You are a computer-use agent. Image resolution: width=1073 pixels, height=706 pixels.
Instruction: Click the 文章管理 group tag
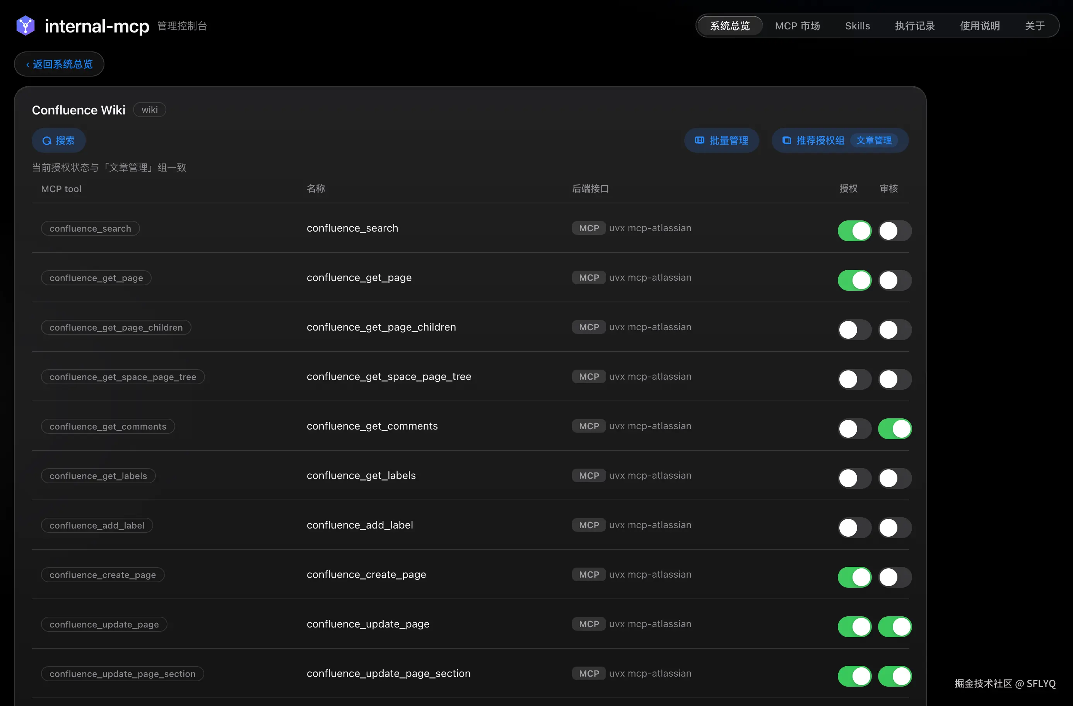pos(873,140)
